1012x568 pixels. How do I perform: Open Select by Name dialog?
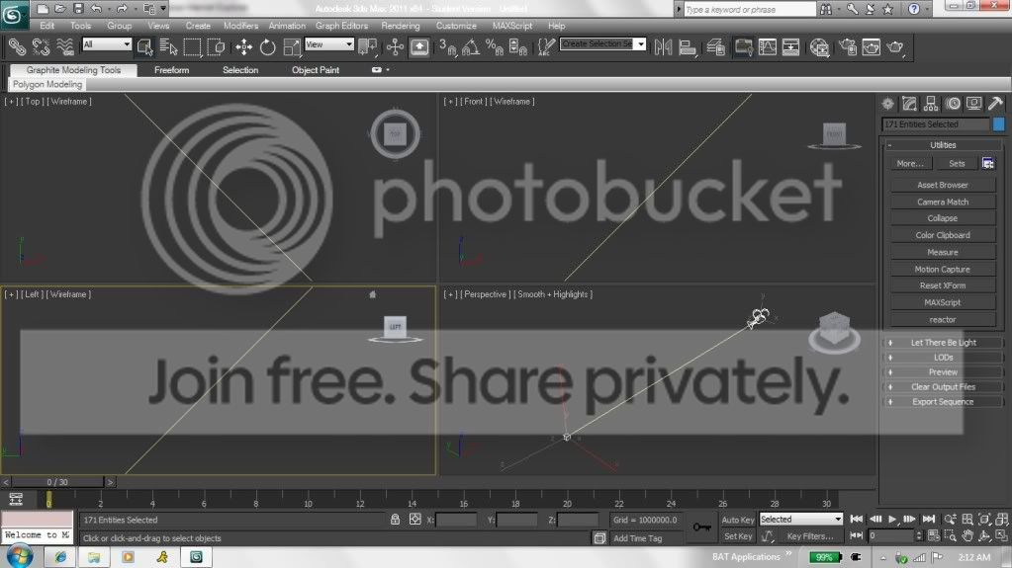168,47
